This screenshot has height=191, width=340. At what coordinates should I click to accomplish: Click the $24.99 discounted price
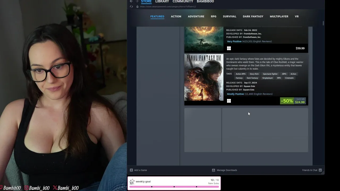300,102
